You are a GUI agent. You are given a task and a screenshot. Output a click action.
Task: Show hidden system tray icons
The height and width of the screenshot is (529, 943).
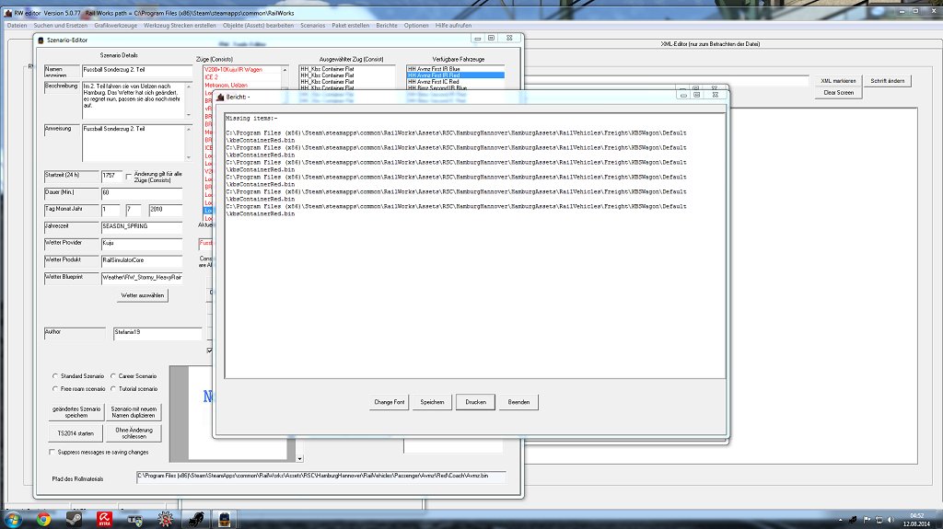tap(840, 520)
